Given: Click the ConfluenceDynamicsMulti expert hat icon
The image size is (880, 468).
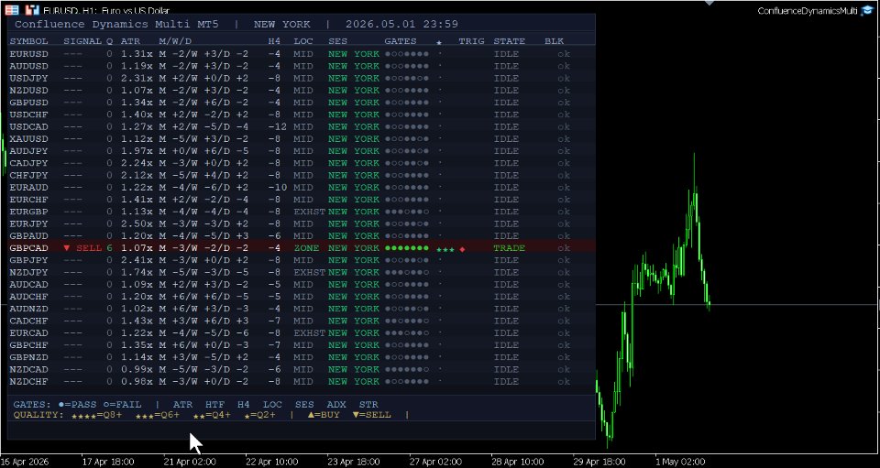Looking at the screenshot, I should [867, 11].
